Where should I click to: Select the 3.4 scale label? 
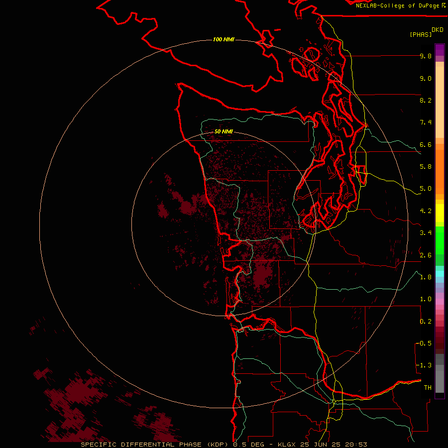426,233
